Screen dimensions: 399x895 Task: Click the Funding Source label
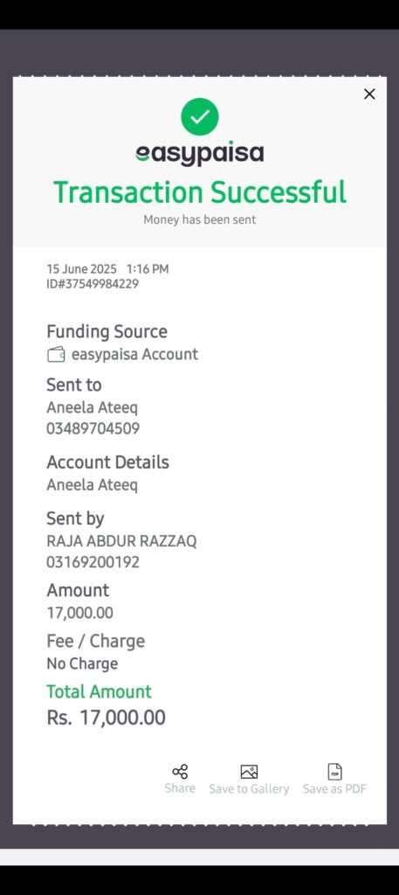(x=107, y=331)
